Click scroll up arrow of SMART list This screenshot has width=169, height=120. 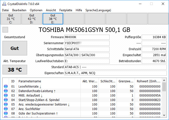click(164, 80)
